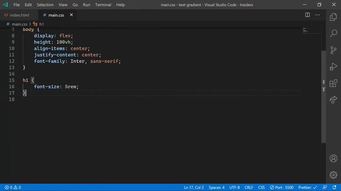The height and width of the screenshot is (191, 341).
Task: Click the h1 breadcrumb symbol
Action: (42, 24)
